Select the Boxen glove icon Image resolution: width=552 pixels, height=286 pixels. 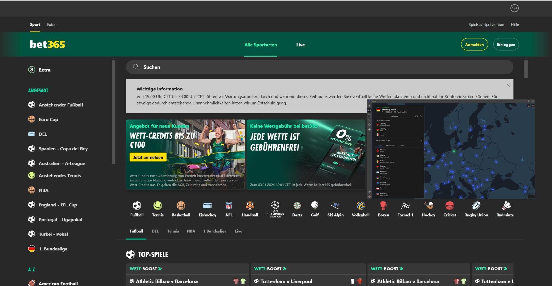coord(383,206)
